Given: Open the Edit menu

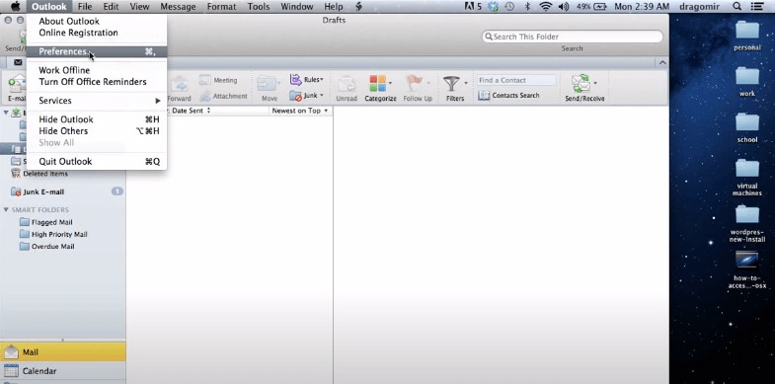Looking at the screenshot, I should coord(111,7).
